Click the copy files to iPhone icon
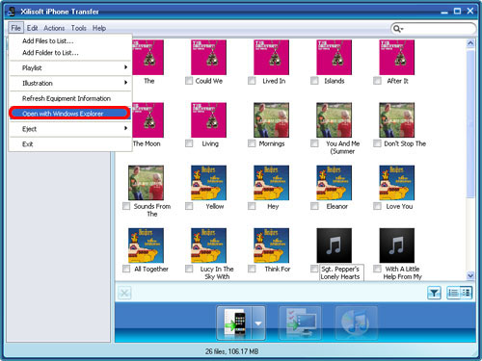482x361 pixels. 234,322
